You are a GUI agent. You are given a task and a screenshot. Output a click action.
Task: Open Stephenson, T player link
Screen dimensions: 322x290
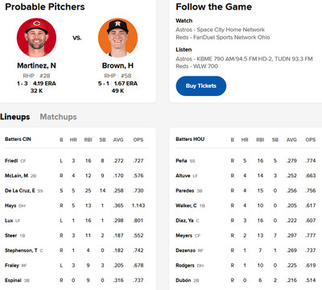coord(21,251)
